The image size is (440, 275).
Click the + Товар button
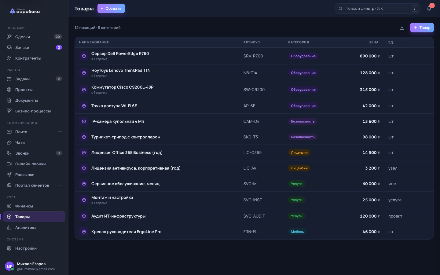[x=422, y=28]
